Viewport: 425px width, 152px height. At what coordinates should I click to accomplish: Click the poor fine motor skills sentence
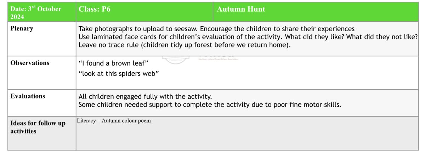pyautogui.click(x=210, y=105)
